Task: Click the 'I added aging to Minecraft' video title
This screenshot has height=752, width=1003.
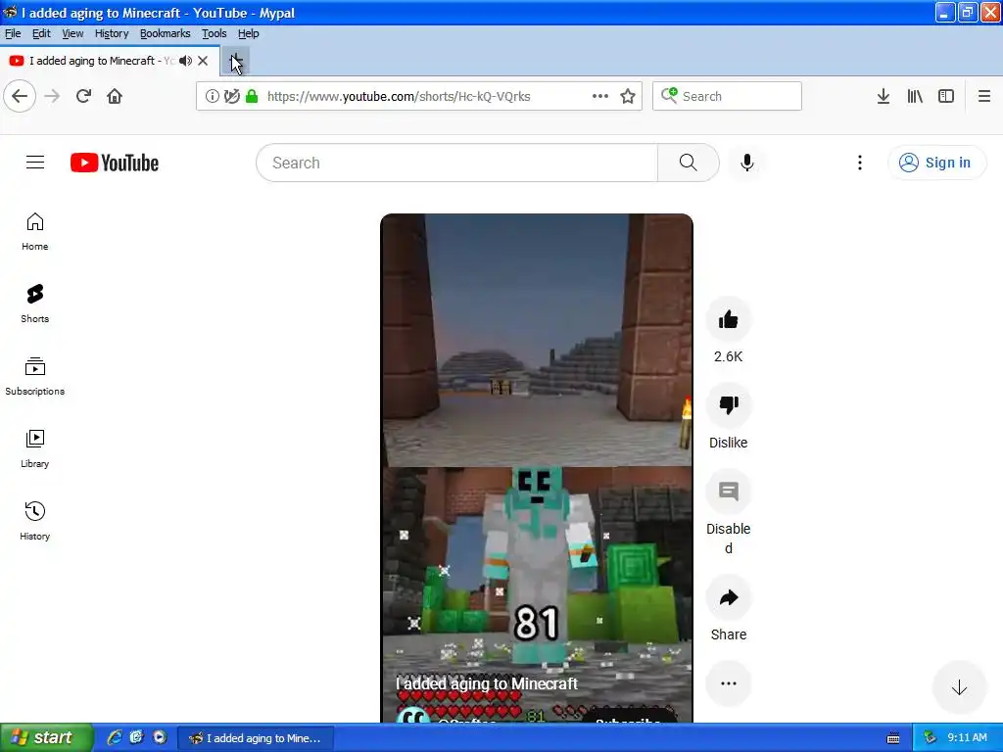Action: point(486,683)
